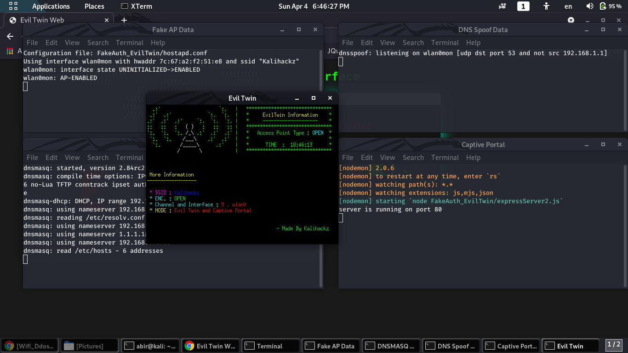Click the browser back arrow
This screenshot has height=353, width=628.
(x=10, y=36)
